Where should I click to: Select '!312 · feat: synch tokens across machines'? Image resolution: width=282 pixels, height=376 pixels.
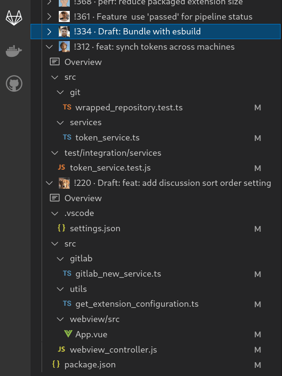point(154,47)
